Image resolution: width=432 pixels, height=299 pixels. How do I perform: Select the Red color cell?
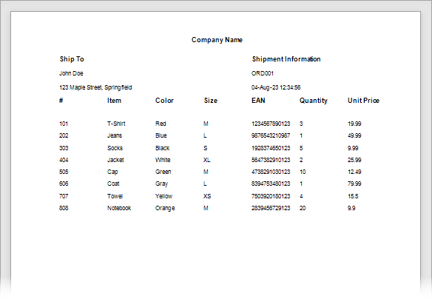(x=161, y=124)
